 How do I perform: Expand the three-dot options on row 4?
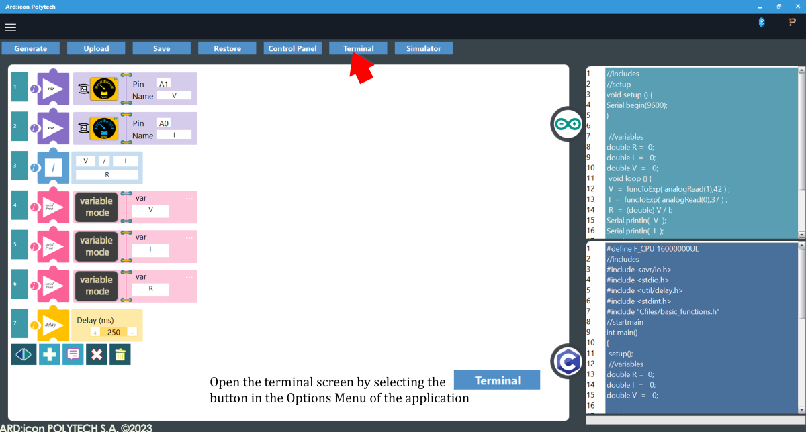click(x=189, y=199)
